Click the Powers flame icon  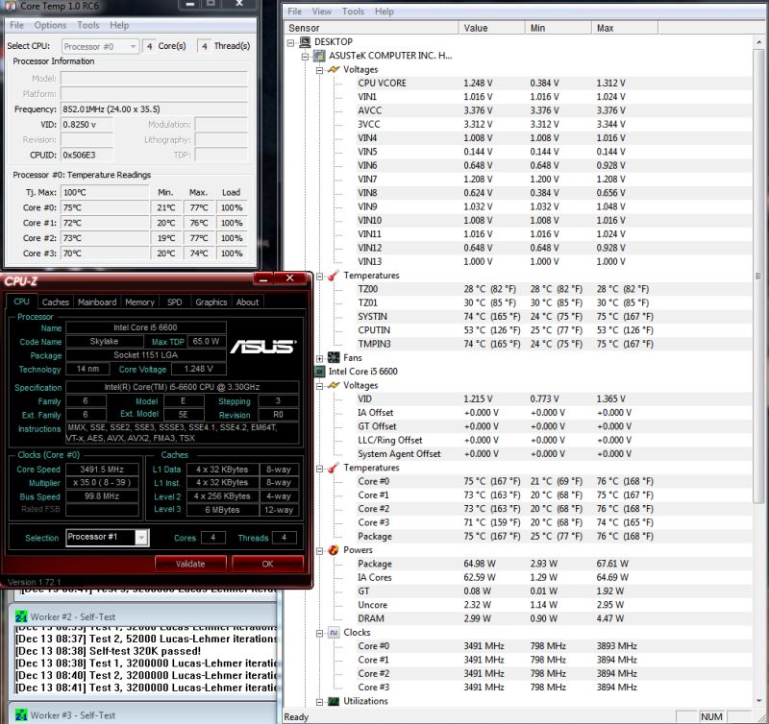pyautogui.click(x=334, y=550)
